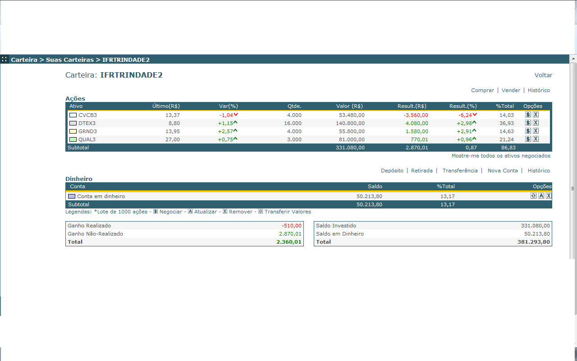Click the grip dots icon beside the Carteira breadcrumb
577x361 pixels.
pyautogui.click(x=4, y=59)
